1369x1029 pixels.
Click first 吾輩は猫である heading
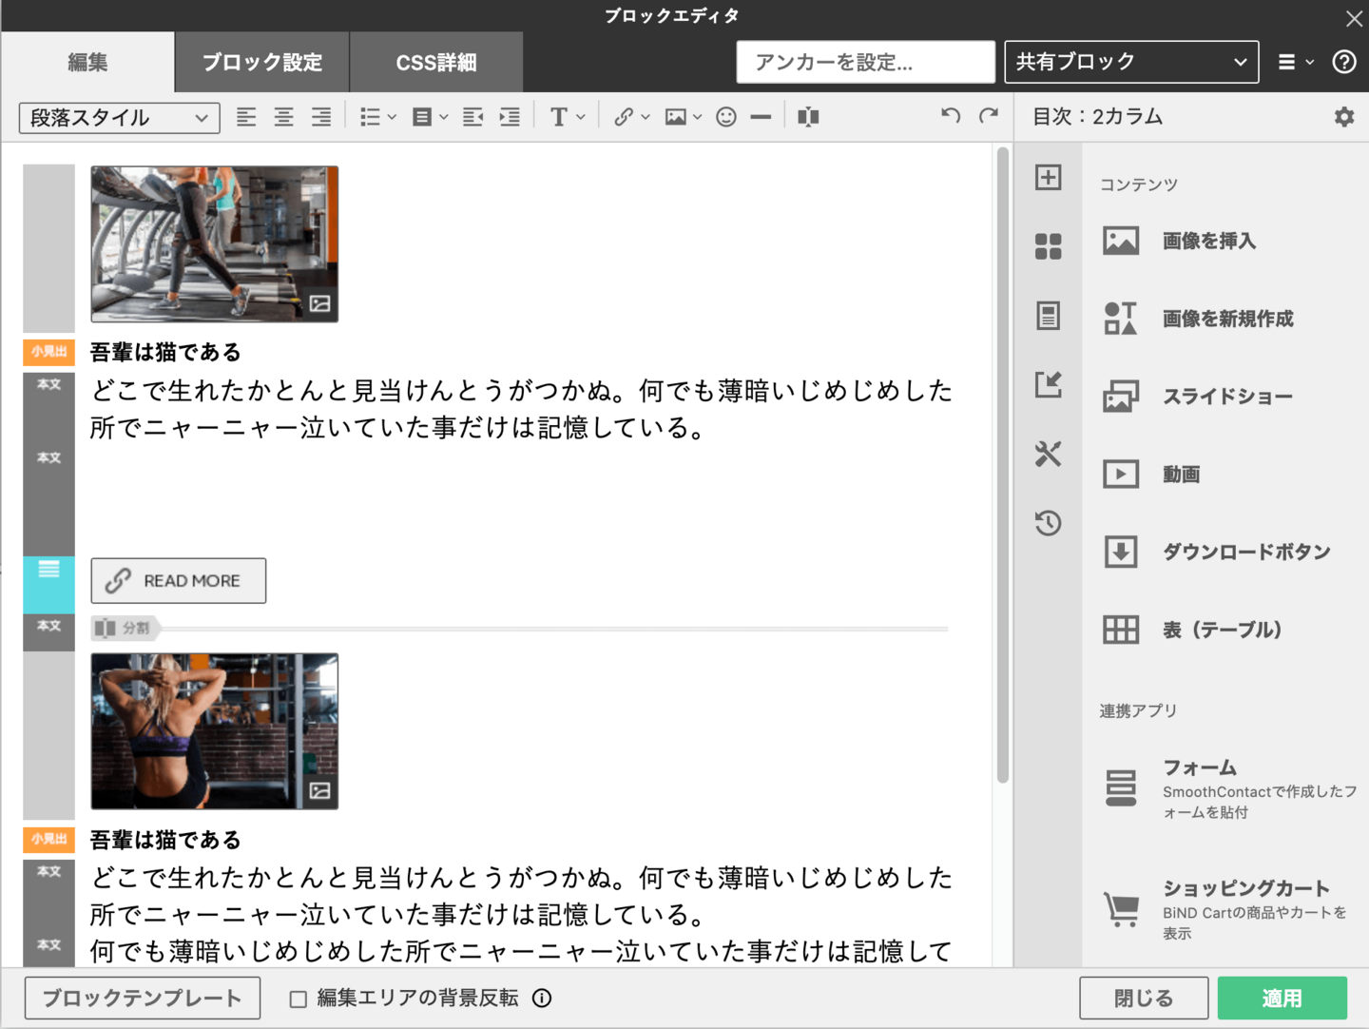(165, 352)
